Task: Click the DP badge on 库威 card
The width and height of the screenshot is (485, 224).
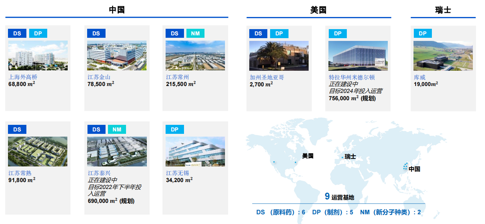Action: coord(423,33)
